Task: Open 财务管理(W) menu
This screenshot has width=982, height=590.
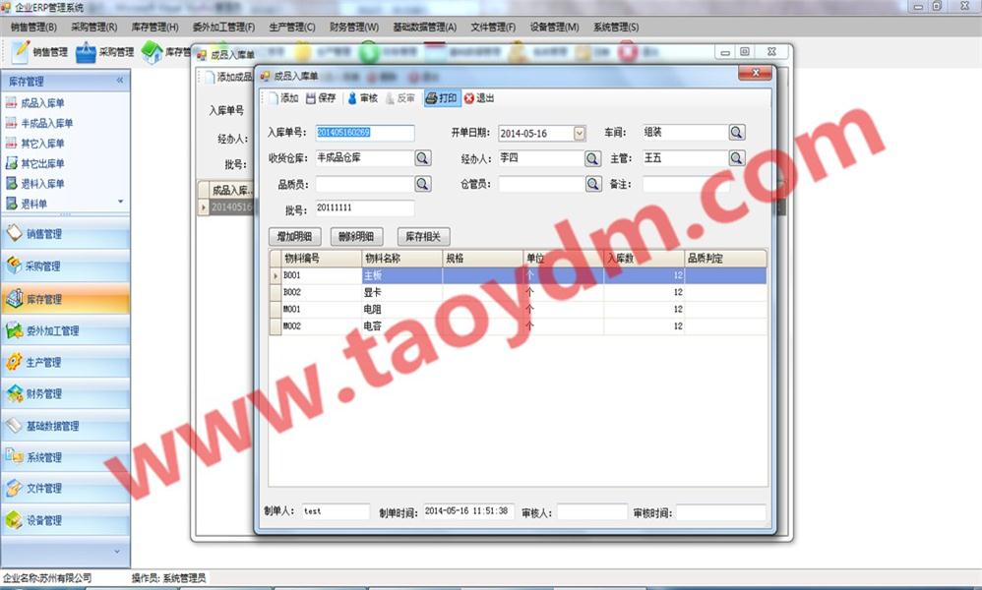Action: coord(354,27)
